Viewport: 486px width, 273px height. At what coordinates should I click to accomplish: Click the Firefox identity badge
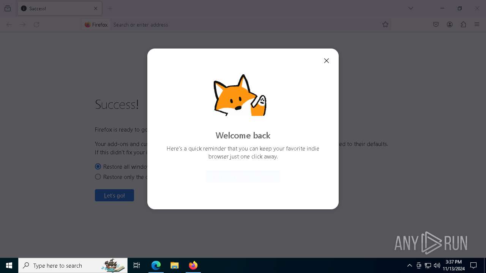(96, 25)
